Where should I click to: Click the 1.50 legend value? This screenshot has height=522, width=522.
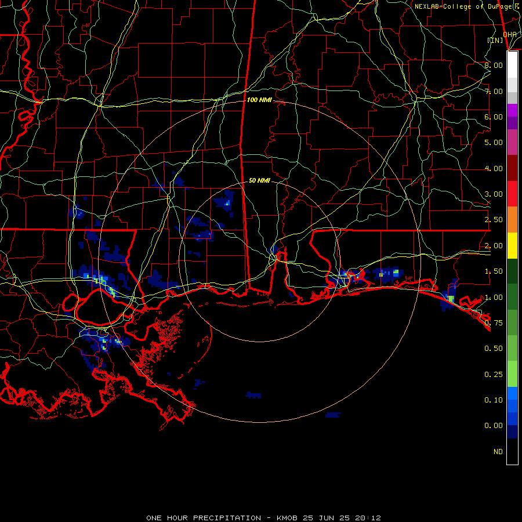click(494, 271)
